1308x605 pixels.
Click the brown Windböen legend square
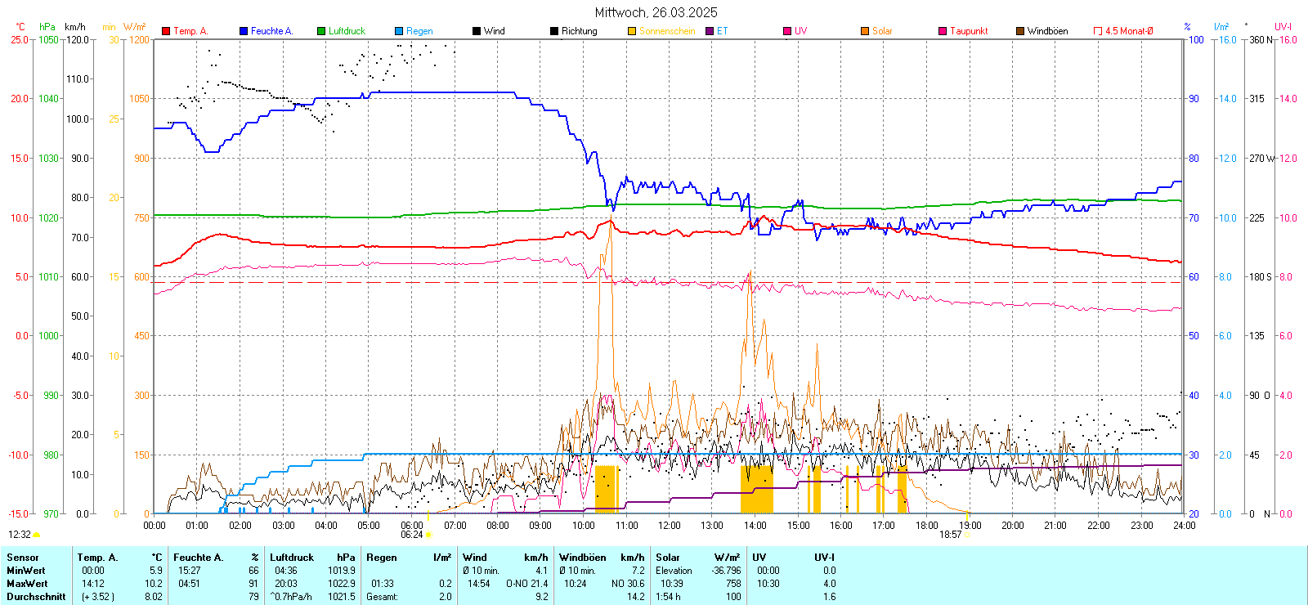(1020, 31)
